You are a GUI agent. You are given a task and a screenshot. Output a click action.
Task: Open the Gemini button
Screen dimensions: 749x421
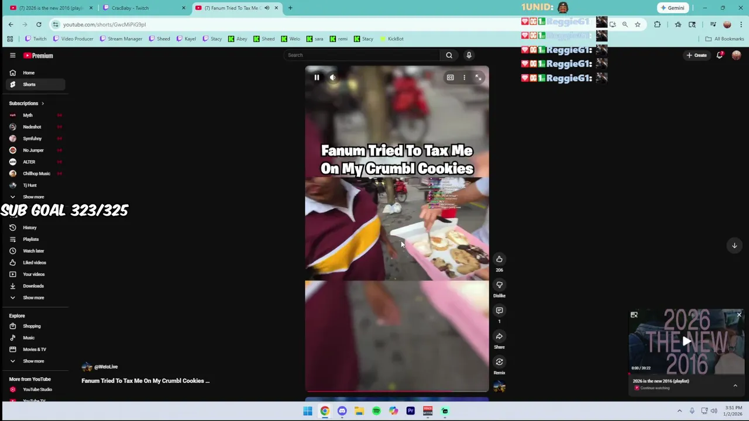(672, 8)
